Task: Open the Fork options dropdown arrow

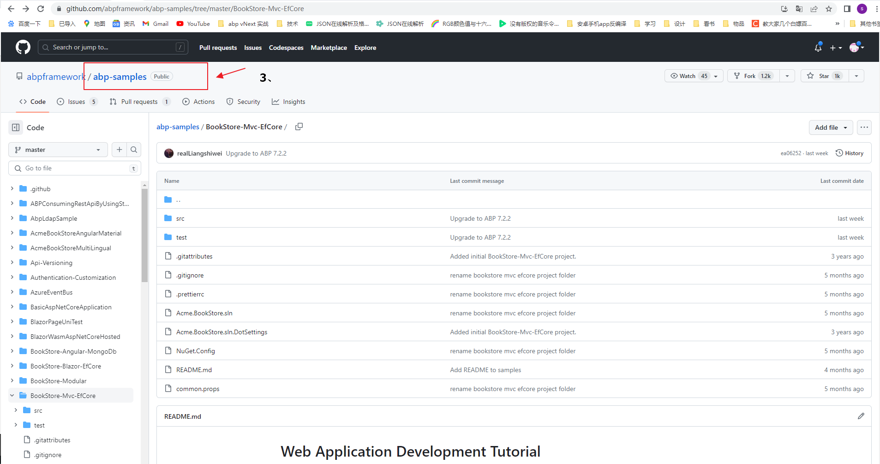Action: pyautogui.click(x=787, y=76)
